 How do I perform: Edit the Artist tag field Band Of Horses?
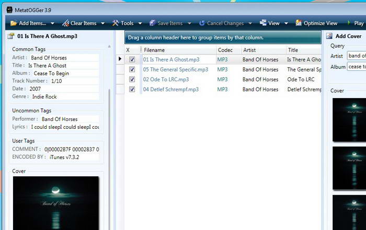64,58
